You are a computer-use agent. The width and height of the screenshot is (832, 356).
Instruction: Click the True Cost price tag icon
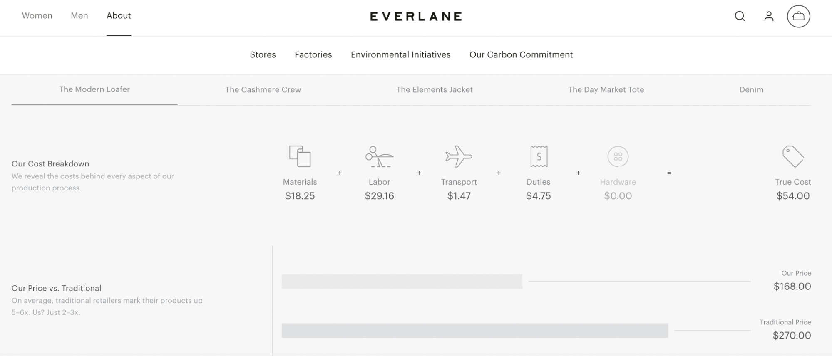(793, 156)
